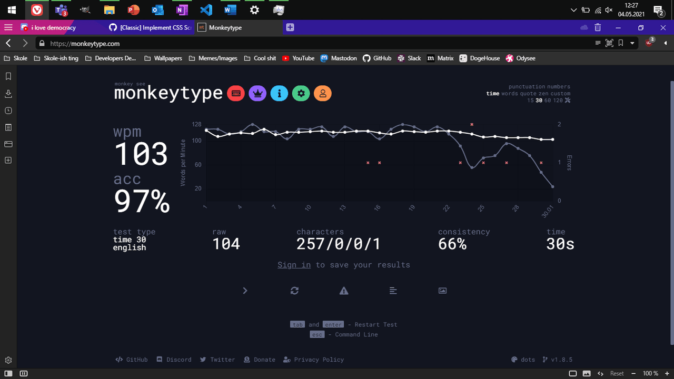Open the GitHub footer link
This screenshot has height=379, width=674.
point(132,360)
